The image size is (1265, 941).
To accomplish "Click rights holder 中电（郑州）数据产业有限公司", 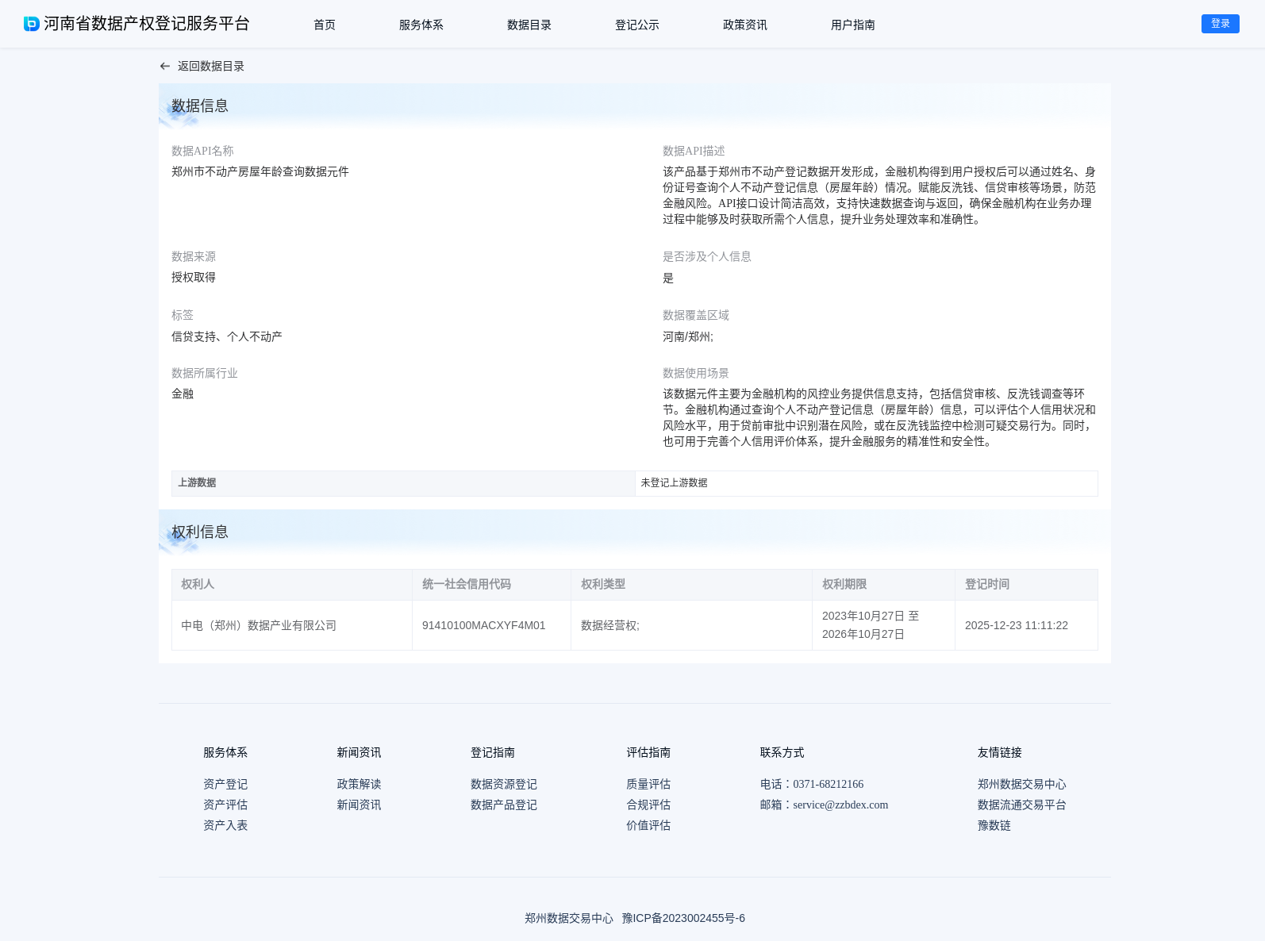I will click(259, 625).
